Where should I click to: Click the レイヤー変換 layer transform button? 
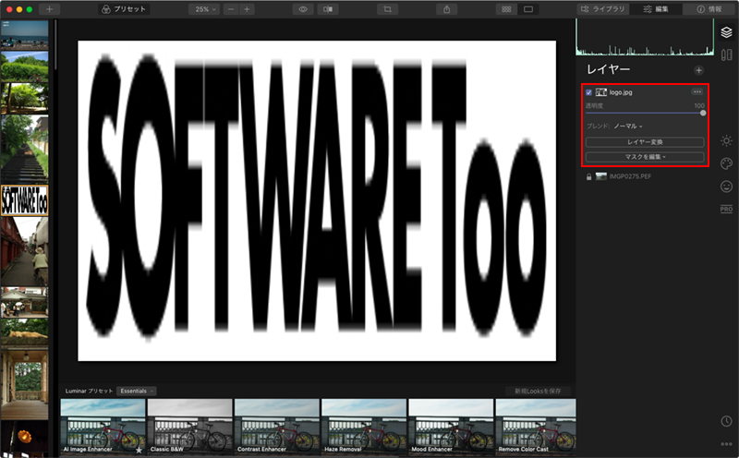point(645,142)
